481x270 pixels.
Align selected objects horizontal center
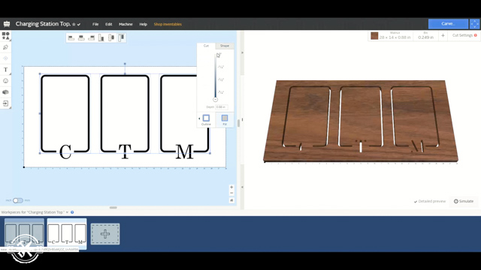click(81, 37)
